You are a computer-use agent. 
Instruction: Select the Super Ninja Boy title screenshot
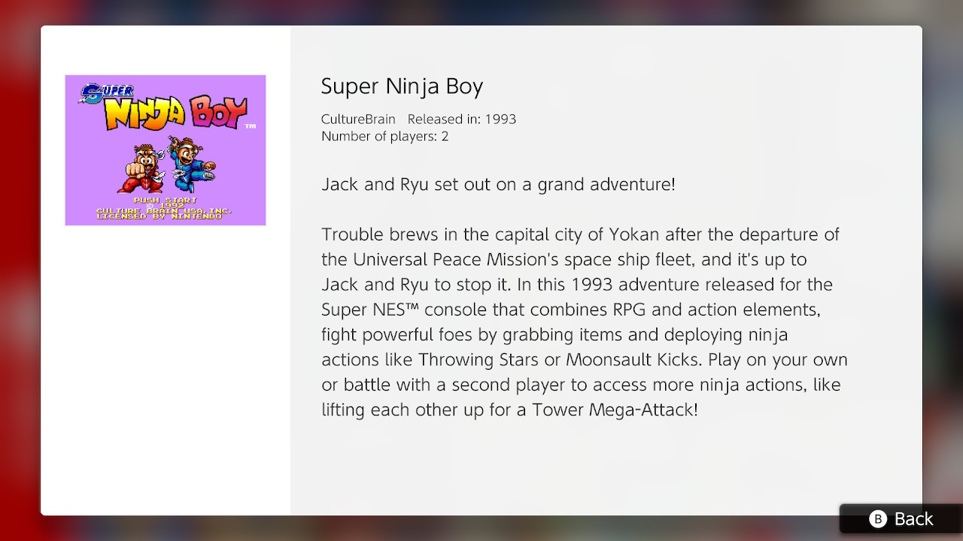166,150
